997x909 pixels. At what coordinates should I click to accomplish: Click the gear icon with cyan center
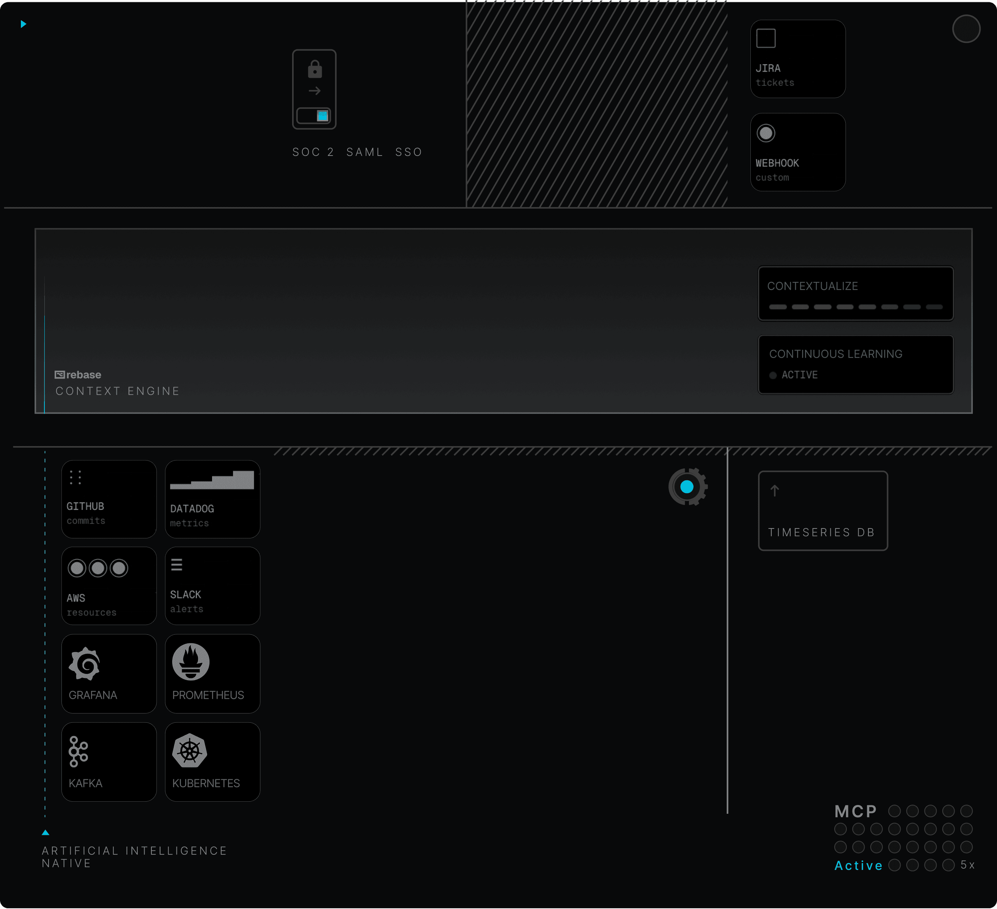[687, 487]
